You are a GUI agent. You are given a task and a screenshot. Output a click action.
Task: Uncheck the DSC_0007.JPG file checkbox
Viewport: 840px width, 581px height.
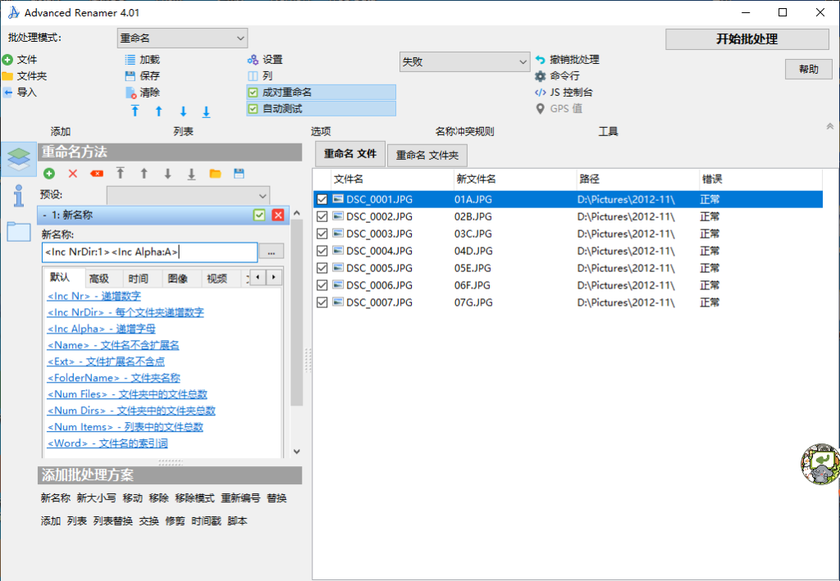(322, 302)
